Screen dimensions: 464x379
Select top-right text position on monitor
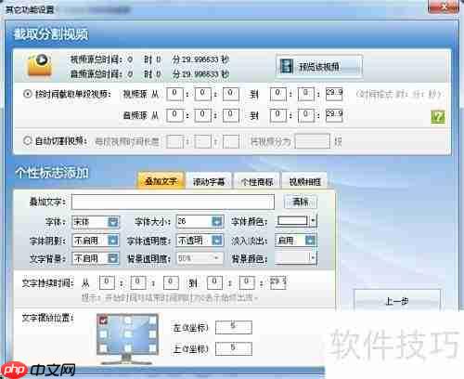(x=152, y=320)
